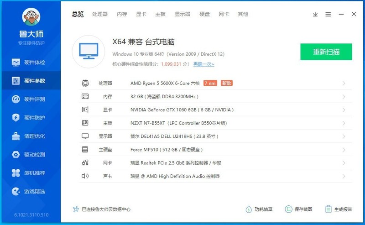Switch to the 显卡 tab at the top
Viewport: 365px width, 225px height.
coord(141,14)
